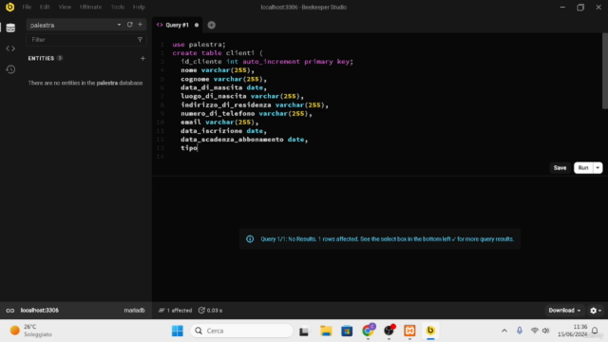The width and height of the screenshot is (608, 342).
Task: Click the editor vertical scrollbar
Action: [604, 72]
